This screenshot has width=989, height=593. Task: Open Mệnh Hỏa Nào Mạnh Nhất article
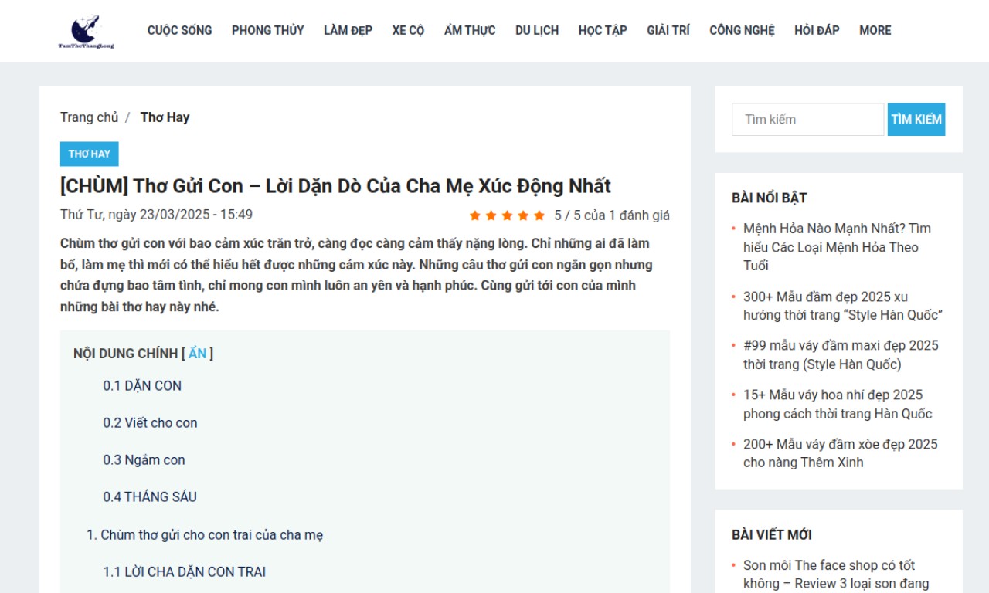click(838, 247)
